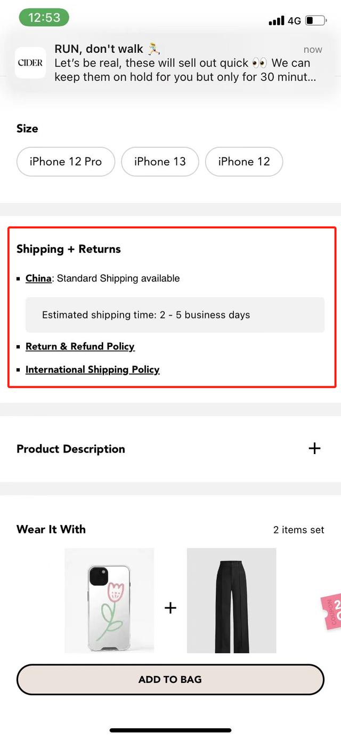Select the iPhone 13 size option

(x=160, y=162)
